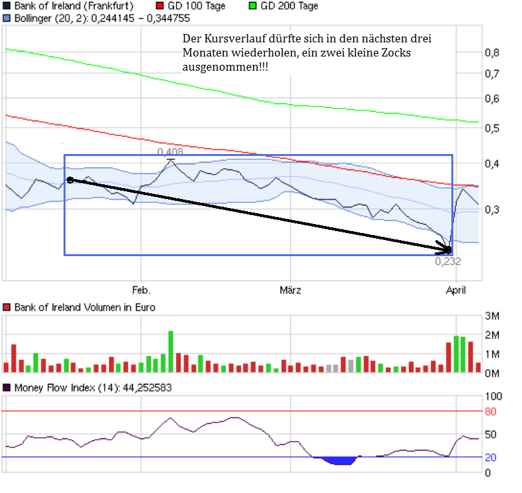Click the 3M volume axis value
Viewport: 522px width, 493px height.
coord(492,316)
